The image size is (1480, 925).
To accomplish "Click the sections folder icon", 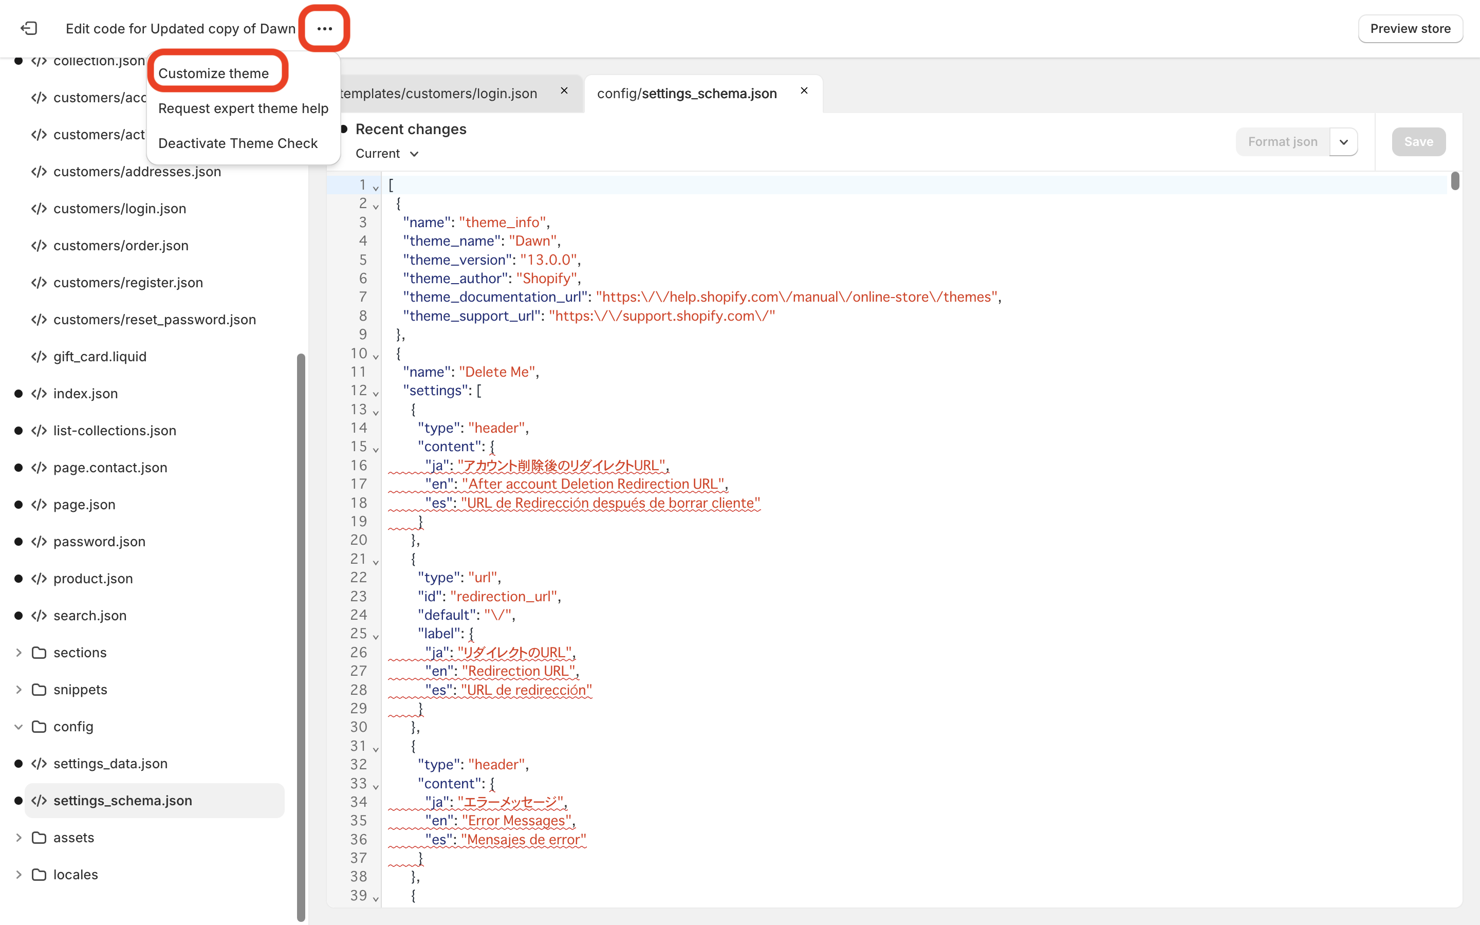I will pyautogui.click(x=39, y=652).
